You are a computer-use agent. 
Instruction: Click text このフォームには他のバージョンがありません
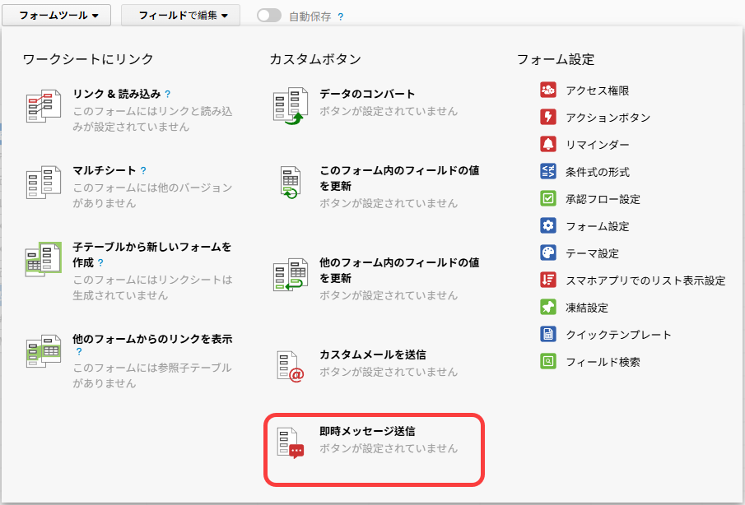click(x=152, y=195)
